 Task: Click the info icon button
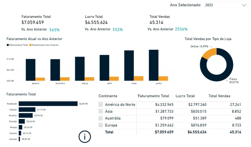point(85,137)
